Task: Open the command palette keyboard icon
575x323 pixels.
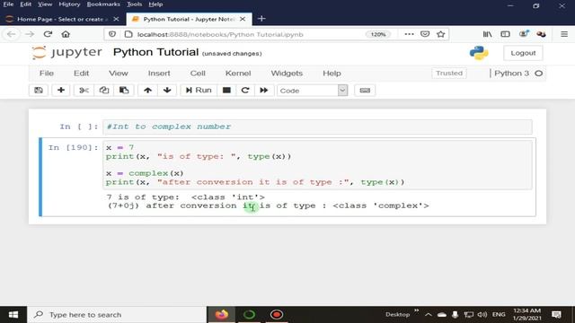Action: click(x=365, y=90)
